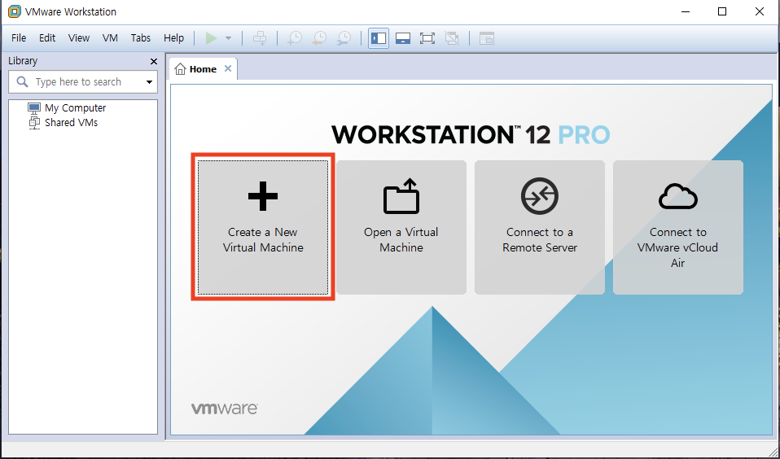The height and width of the screenshot is (459, 780).
Task: Open the library search filter dropdown arrow
Action: [x=149, y=82]
